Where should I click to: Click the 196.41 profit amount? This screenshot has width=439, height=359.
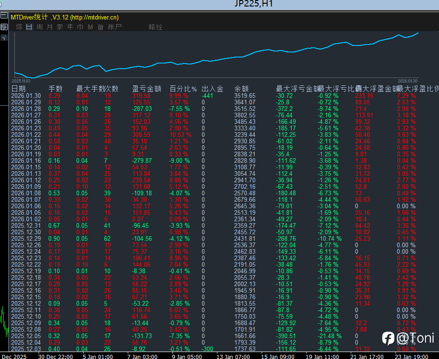click(x=141, y=258)
